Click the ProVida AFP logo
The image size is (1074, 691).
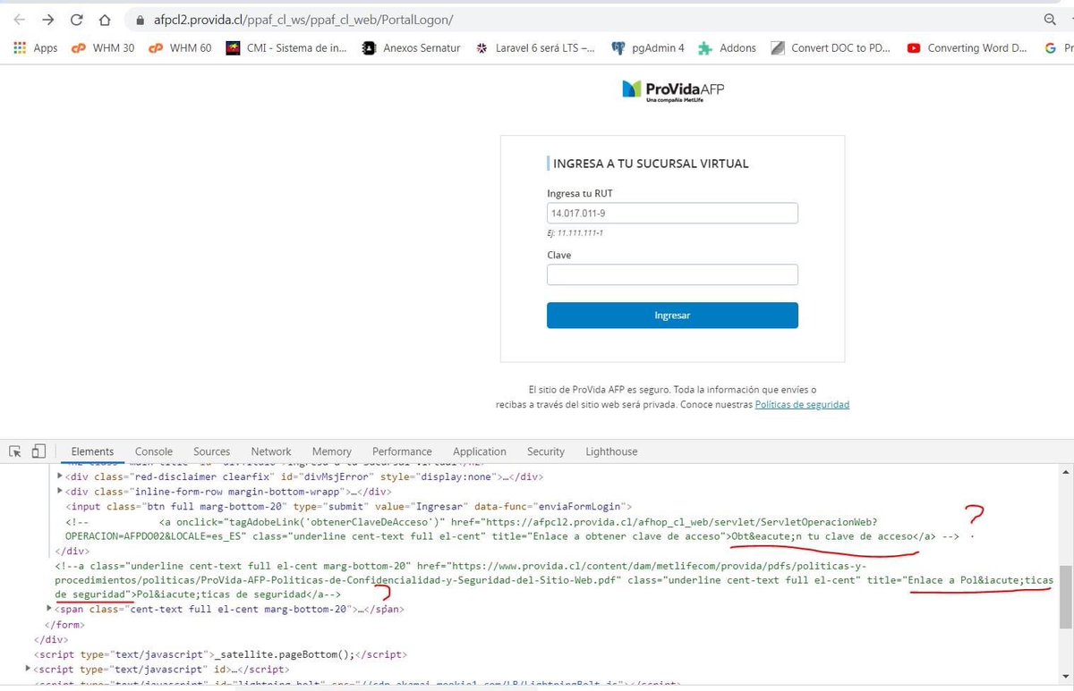click(x=671, y=89)
